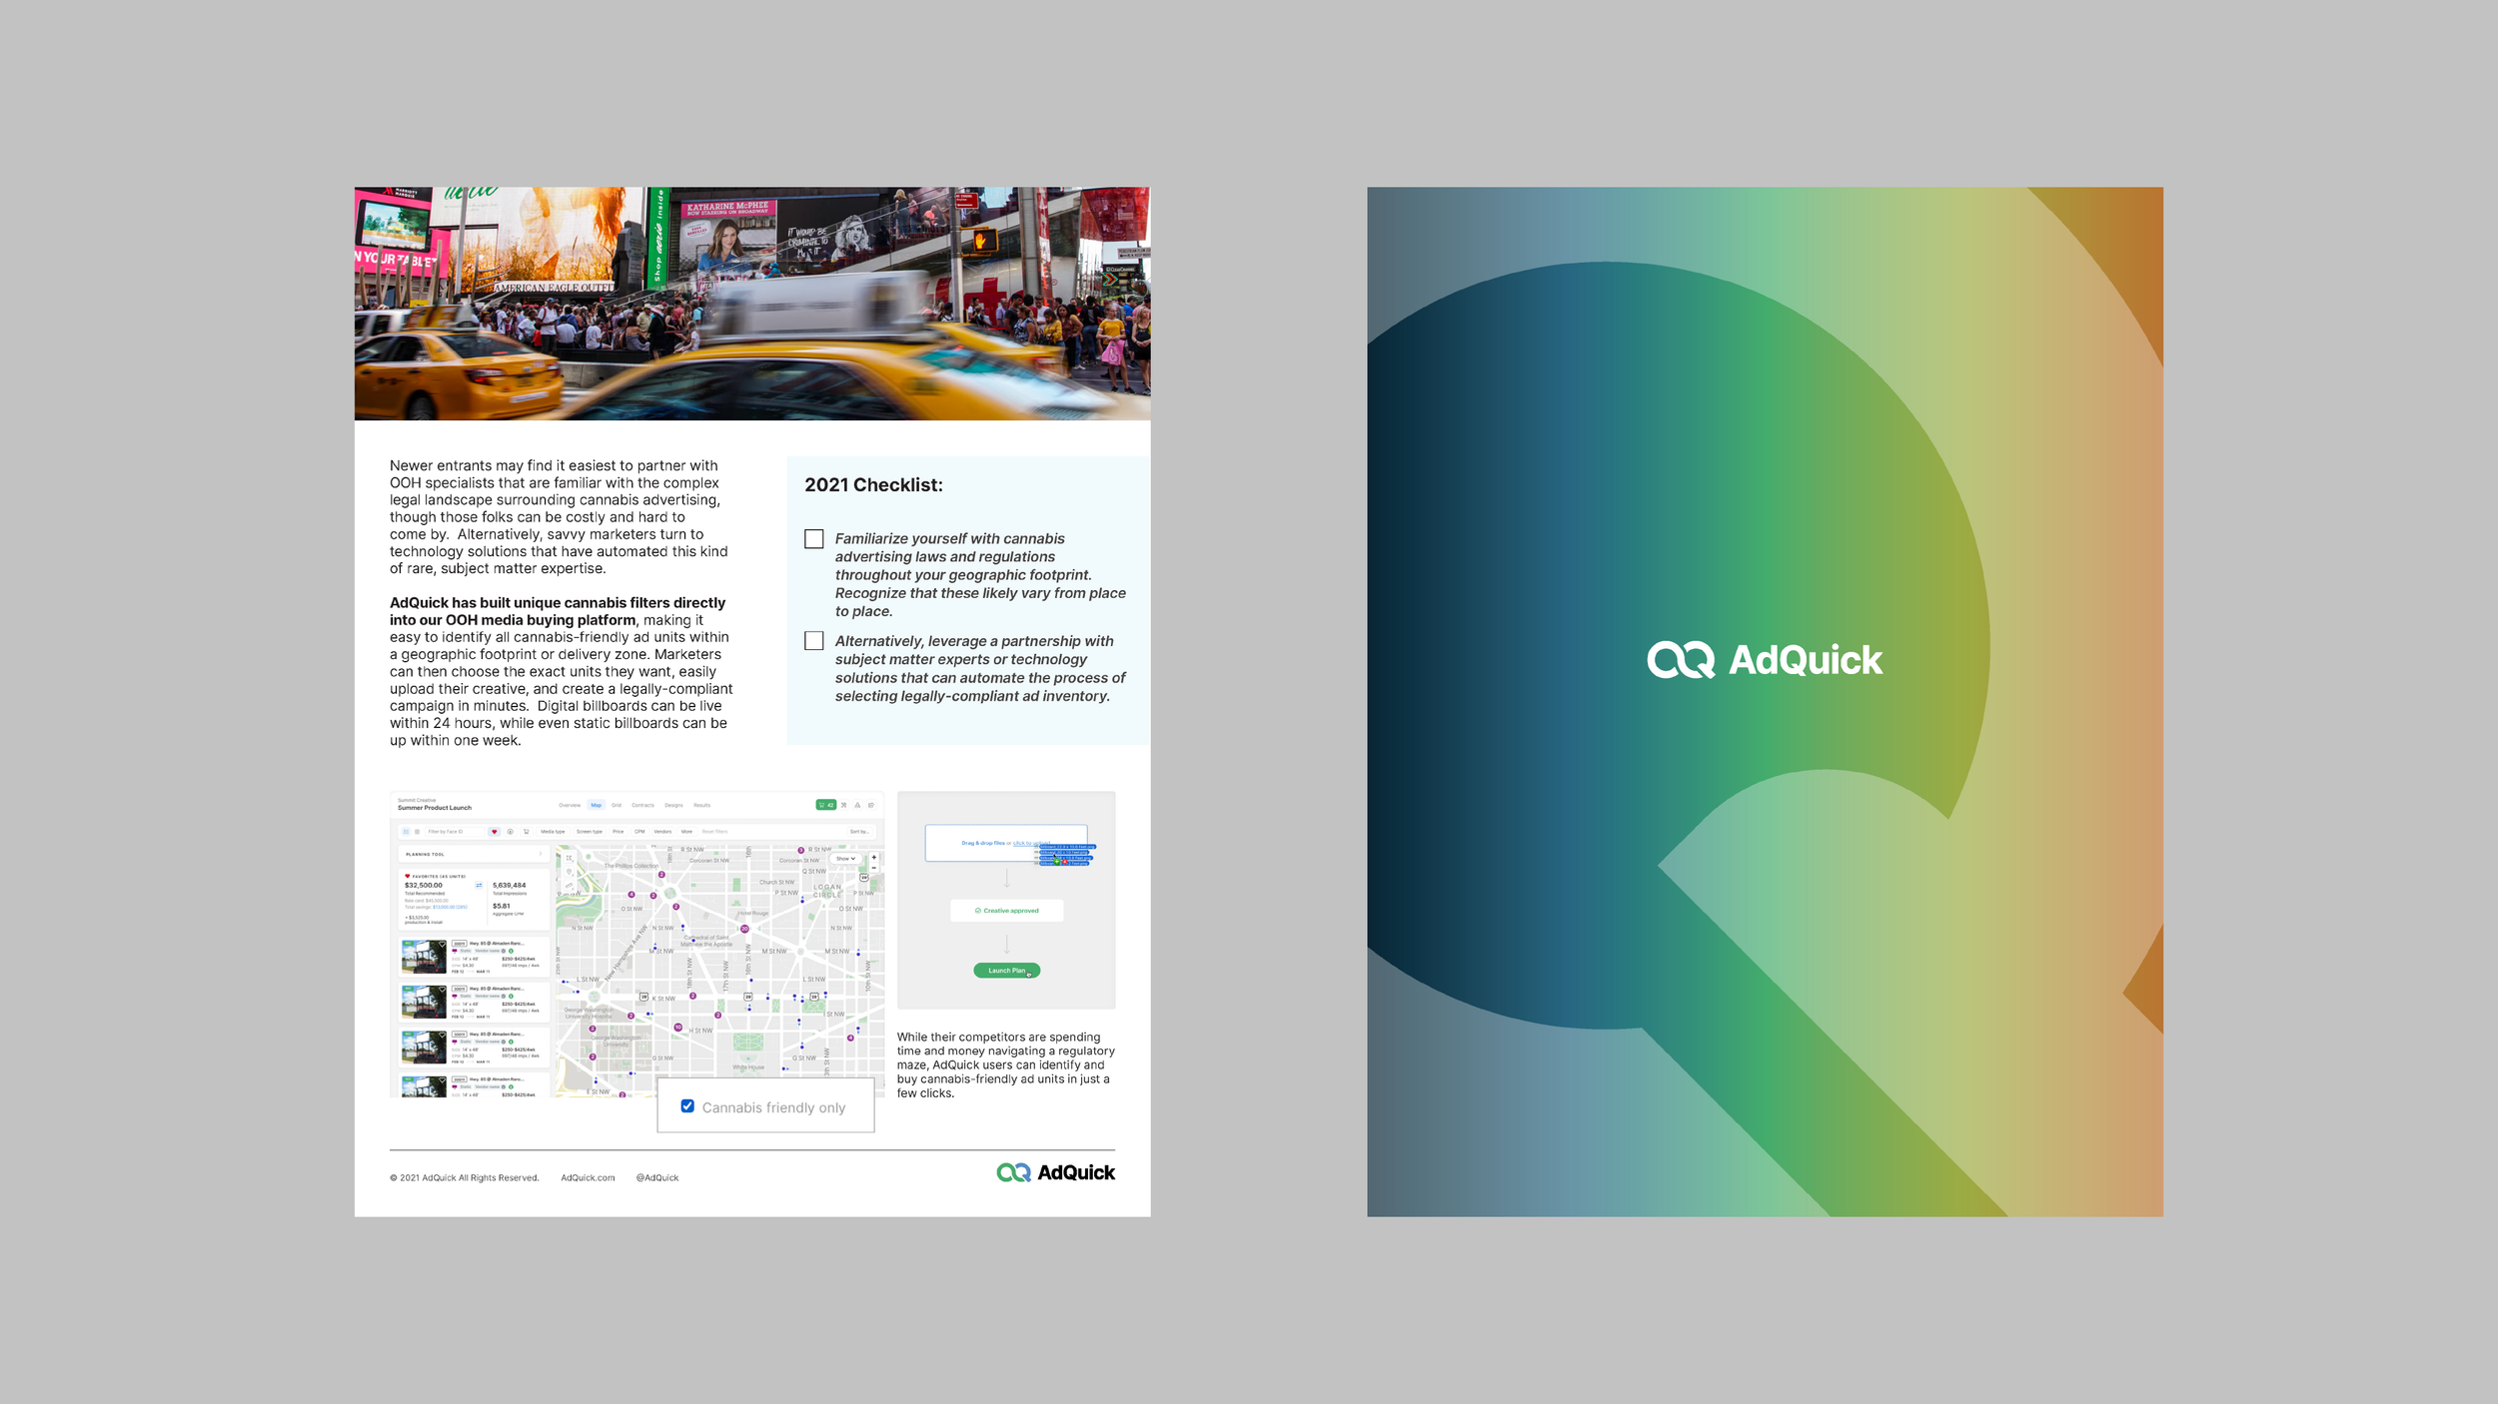
Task: Open the More filters dropdown
Action: click(686, 832)
